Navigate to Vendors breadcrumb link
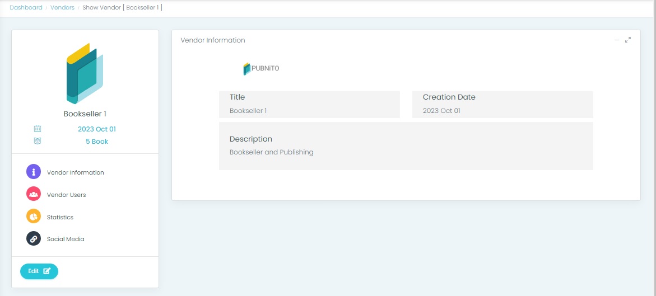656x296 pixels. (x=62, y=7)
